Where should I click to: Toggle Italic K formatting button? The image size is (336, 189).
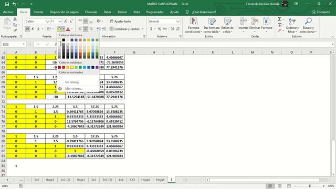[x=33, y=29]
